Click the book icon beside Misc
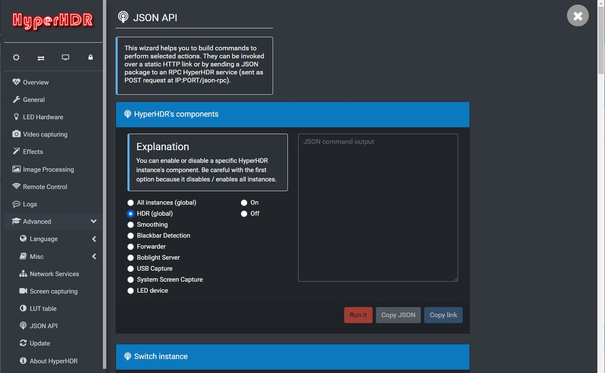The image size is (605, 373). (x=23, y=256)
